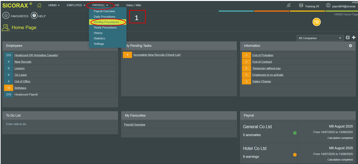Click the orange 9 pending tasks badge

(x=127, y=55)
